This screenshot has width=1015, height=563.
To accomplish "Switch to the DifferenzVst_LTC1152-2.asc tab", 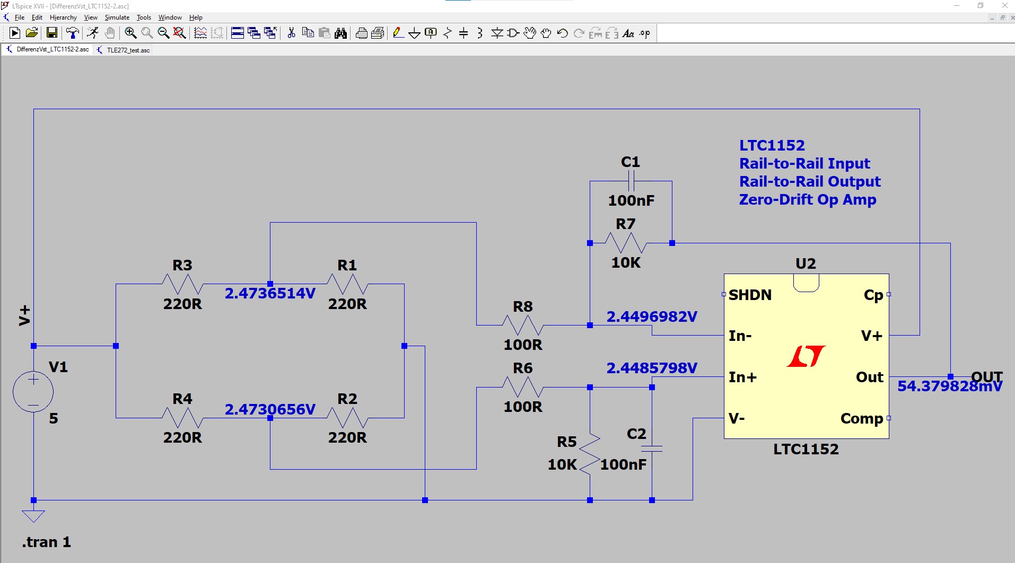I will (48, 49).
